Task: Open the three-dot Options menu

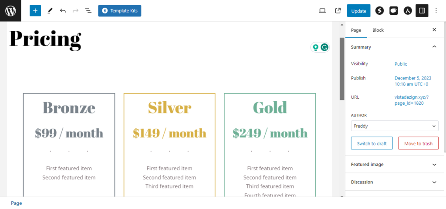Action: pos(436,11)
